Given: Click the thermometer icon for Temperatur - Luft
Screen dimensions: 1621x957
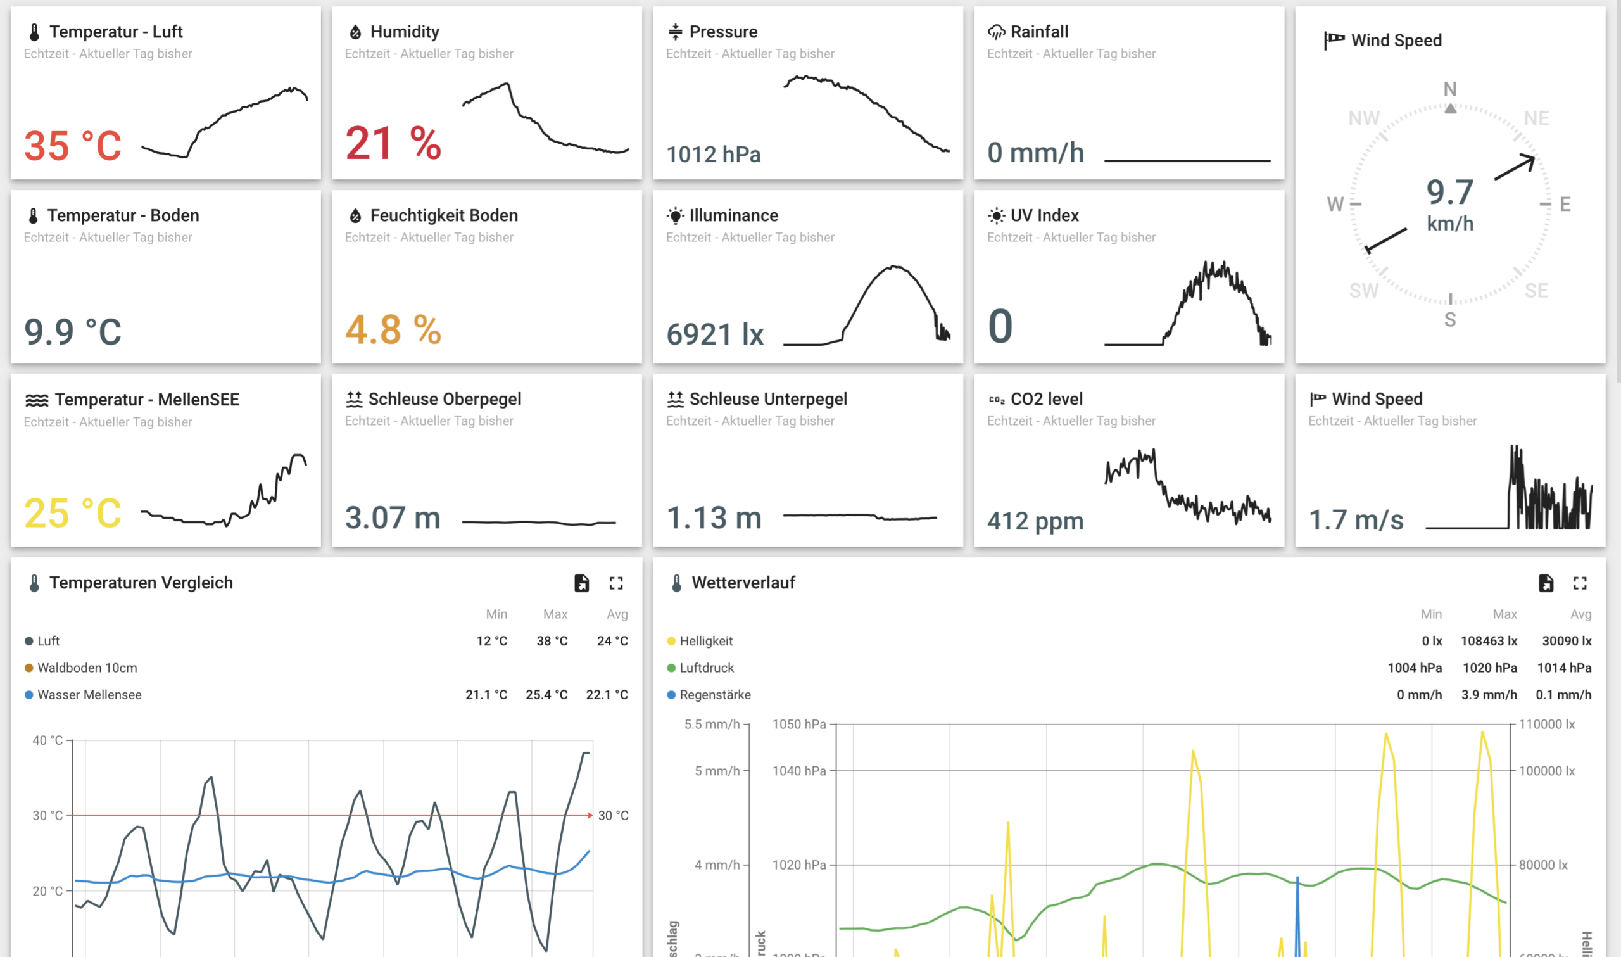Looking at the screenshot, I should 34,32.
